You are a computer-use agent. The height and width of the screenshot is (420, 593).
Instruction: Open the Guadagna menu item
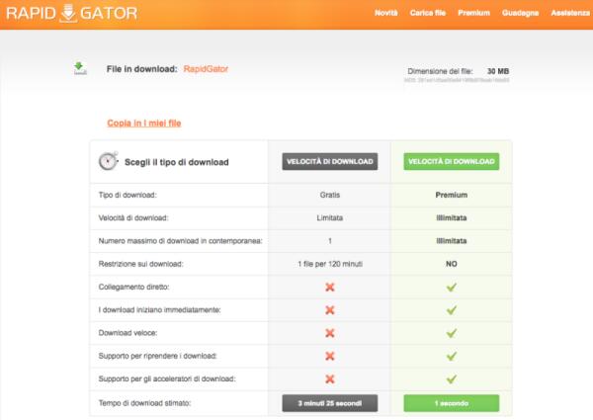tap(520, 13)
